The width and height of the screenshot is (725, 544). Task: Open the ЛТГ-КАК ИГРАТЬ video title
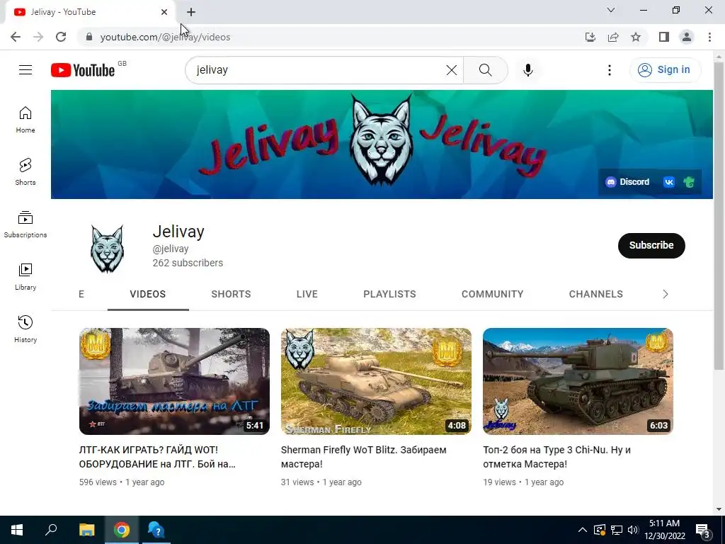[157, 457]
